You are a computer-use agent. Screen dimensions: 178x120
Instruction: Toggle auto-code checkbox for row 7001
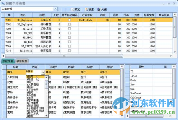tap(69, 20)
